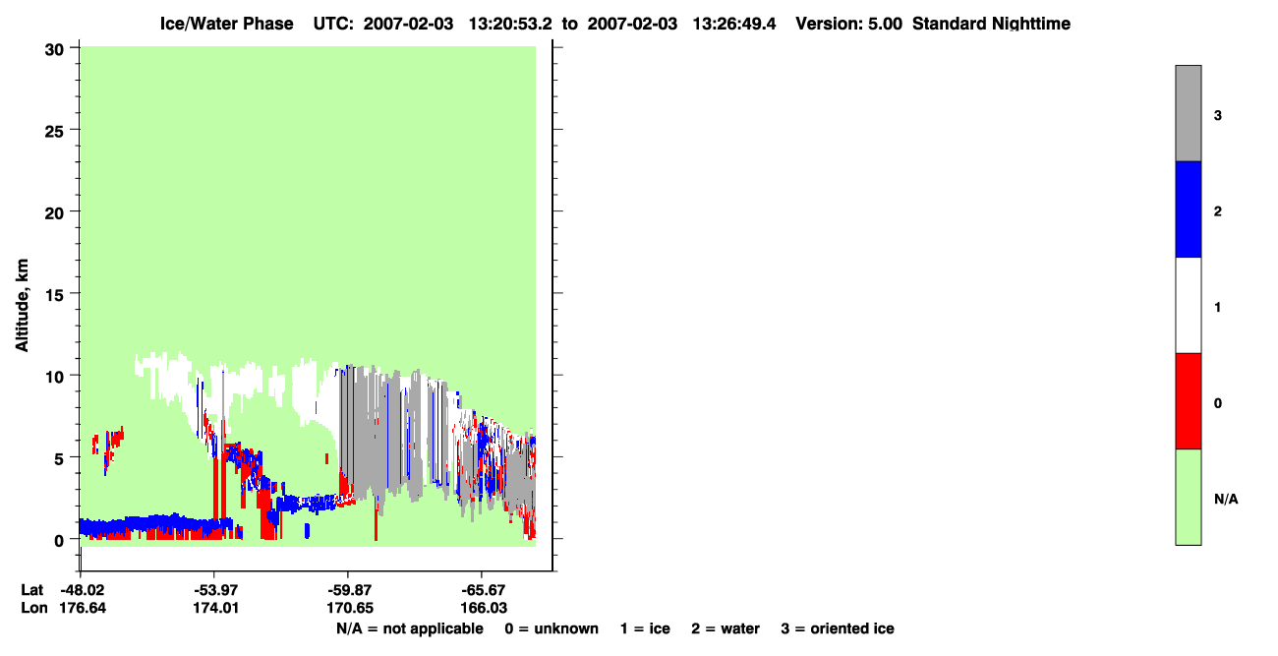Click the blue water legend swatch
The width and height of the screenshot is (1278, 656).
click(1189, 209)
